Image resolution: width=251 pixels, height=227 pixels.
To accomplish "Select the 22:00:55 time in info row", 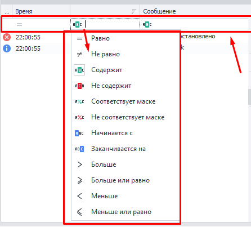I will click(x=28, y=48).
